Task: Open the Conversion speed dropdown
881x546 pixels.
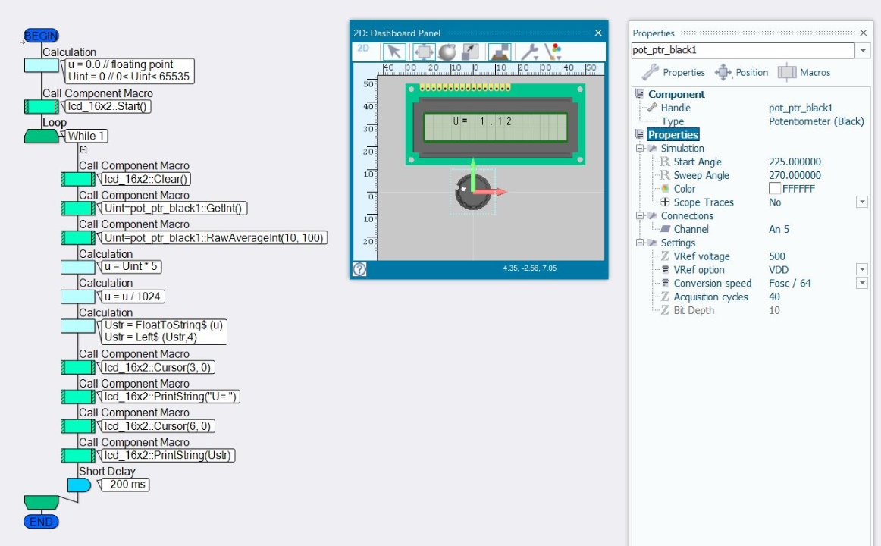Action: pos(862,283)
